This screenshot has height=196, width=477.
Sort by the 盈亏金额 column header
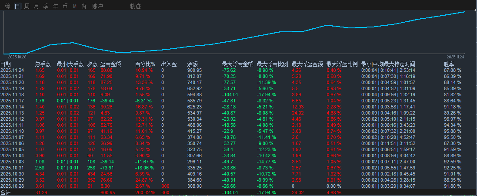click(x=111, y=64)
